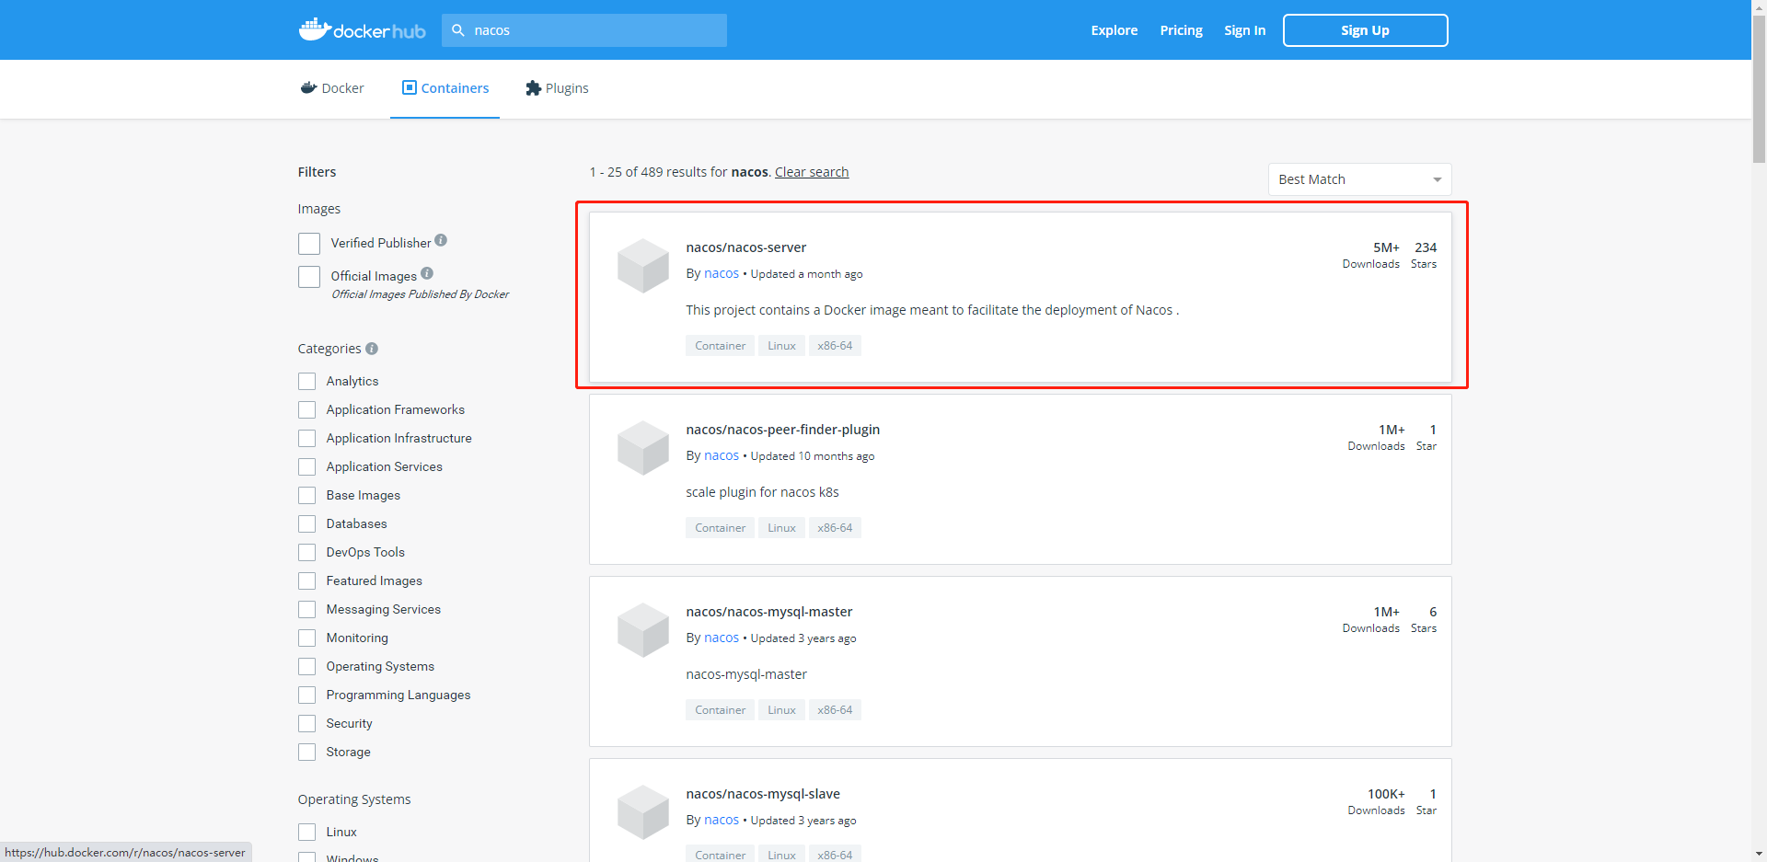Click the scrollbar down arrow
This screenshot has height=862, width=1767.
coord(1759,854)
